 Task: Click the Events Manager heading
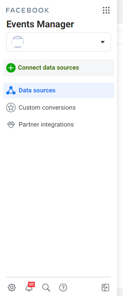(x=40, y=24)
